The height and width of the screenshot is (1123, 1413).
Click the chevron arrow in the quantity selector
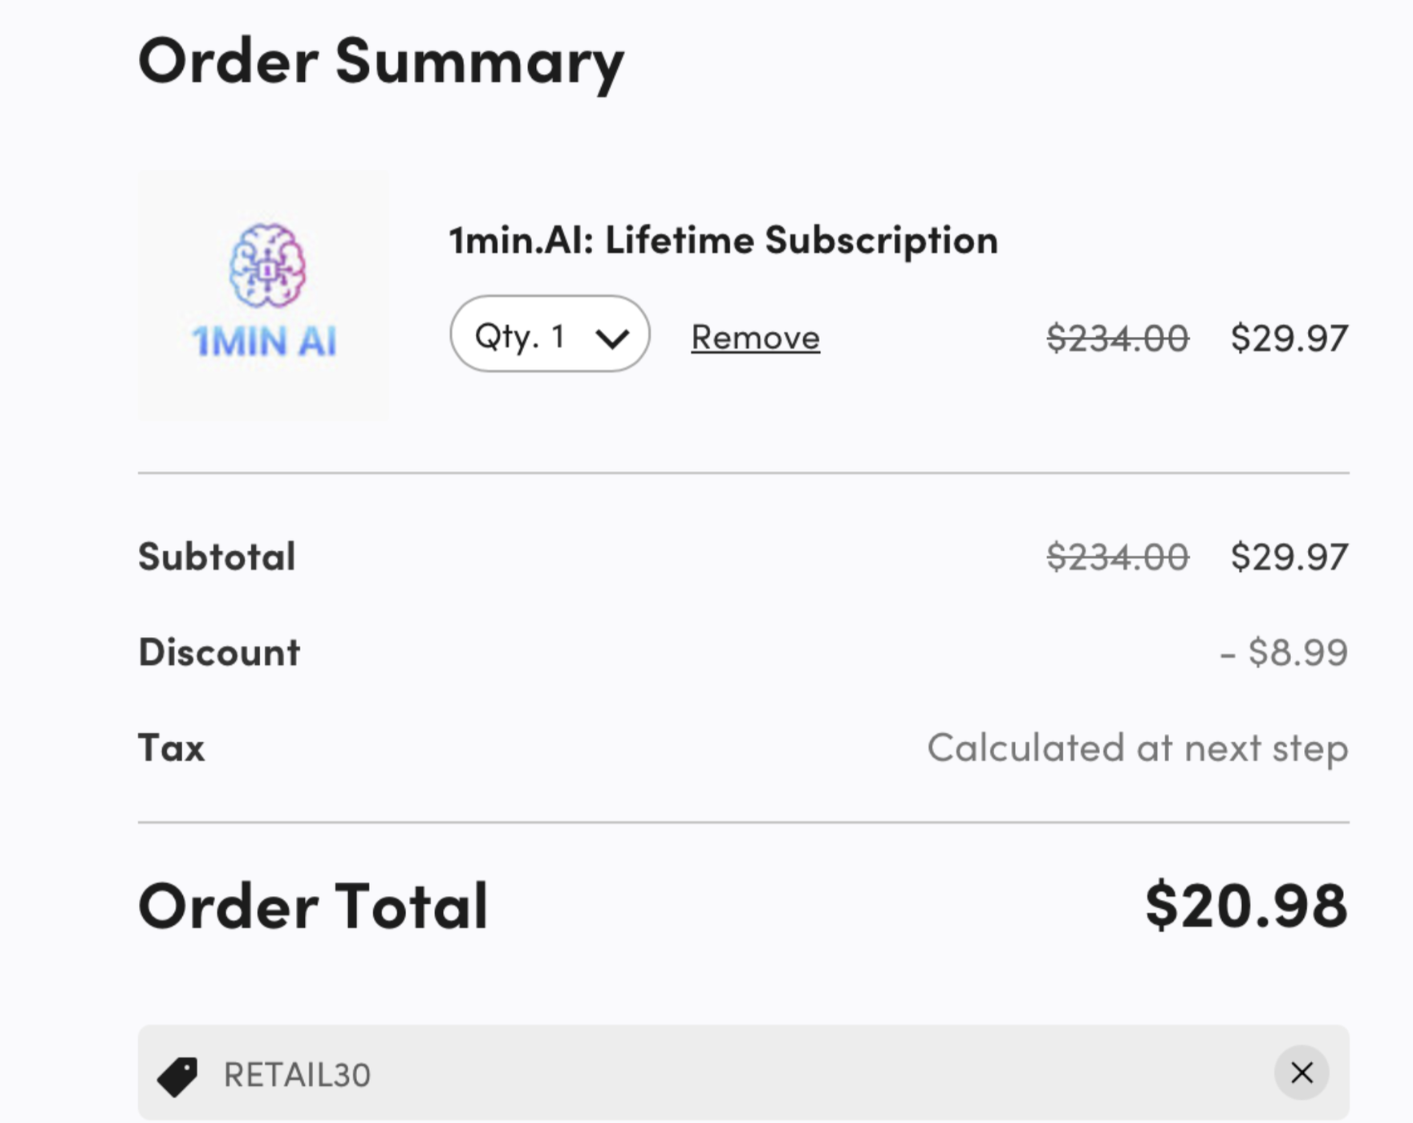[611, 338]
